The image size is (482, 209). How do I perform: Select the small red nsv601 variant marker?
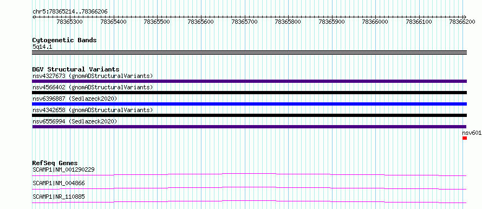(465, 138)
